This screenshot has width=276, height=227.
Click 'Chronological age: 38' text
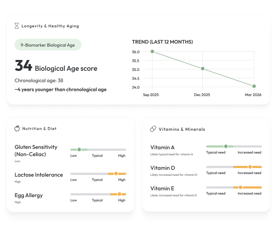coord(39,80)
